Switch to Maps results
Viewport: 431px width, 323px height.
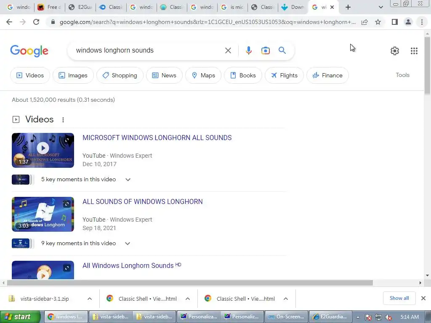(x=203, y=75)
